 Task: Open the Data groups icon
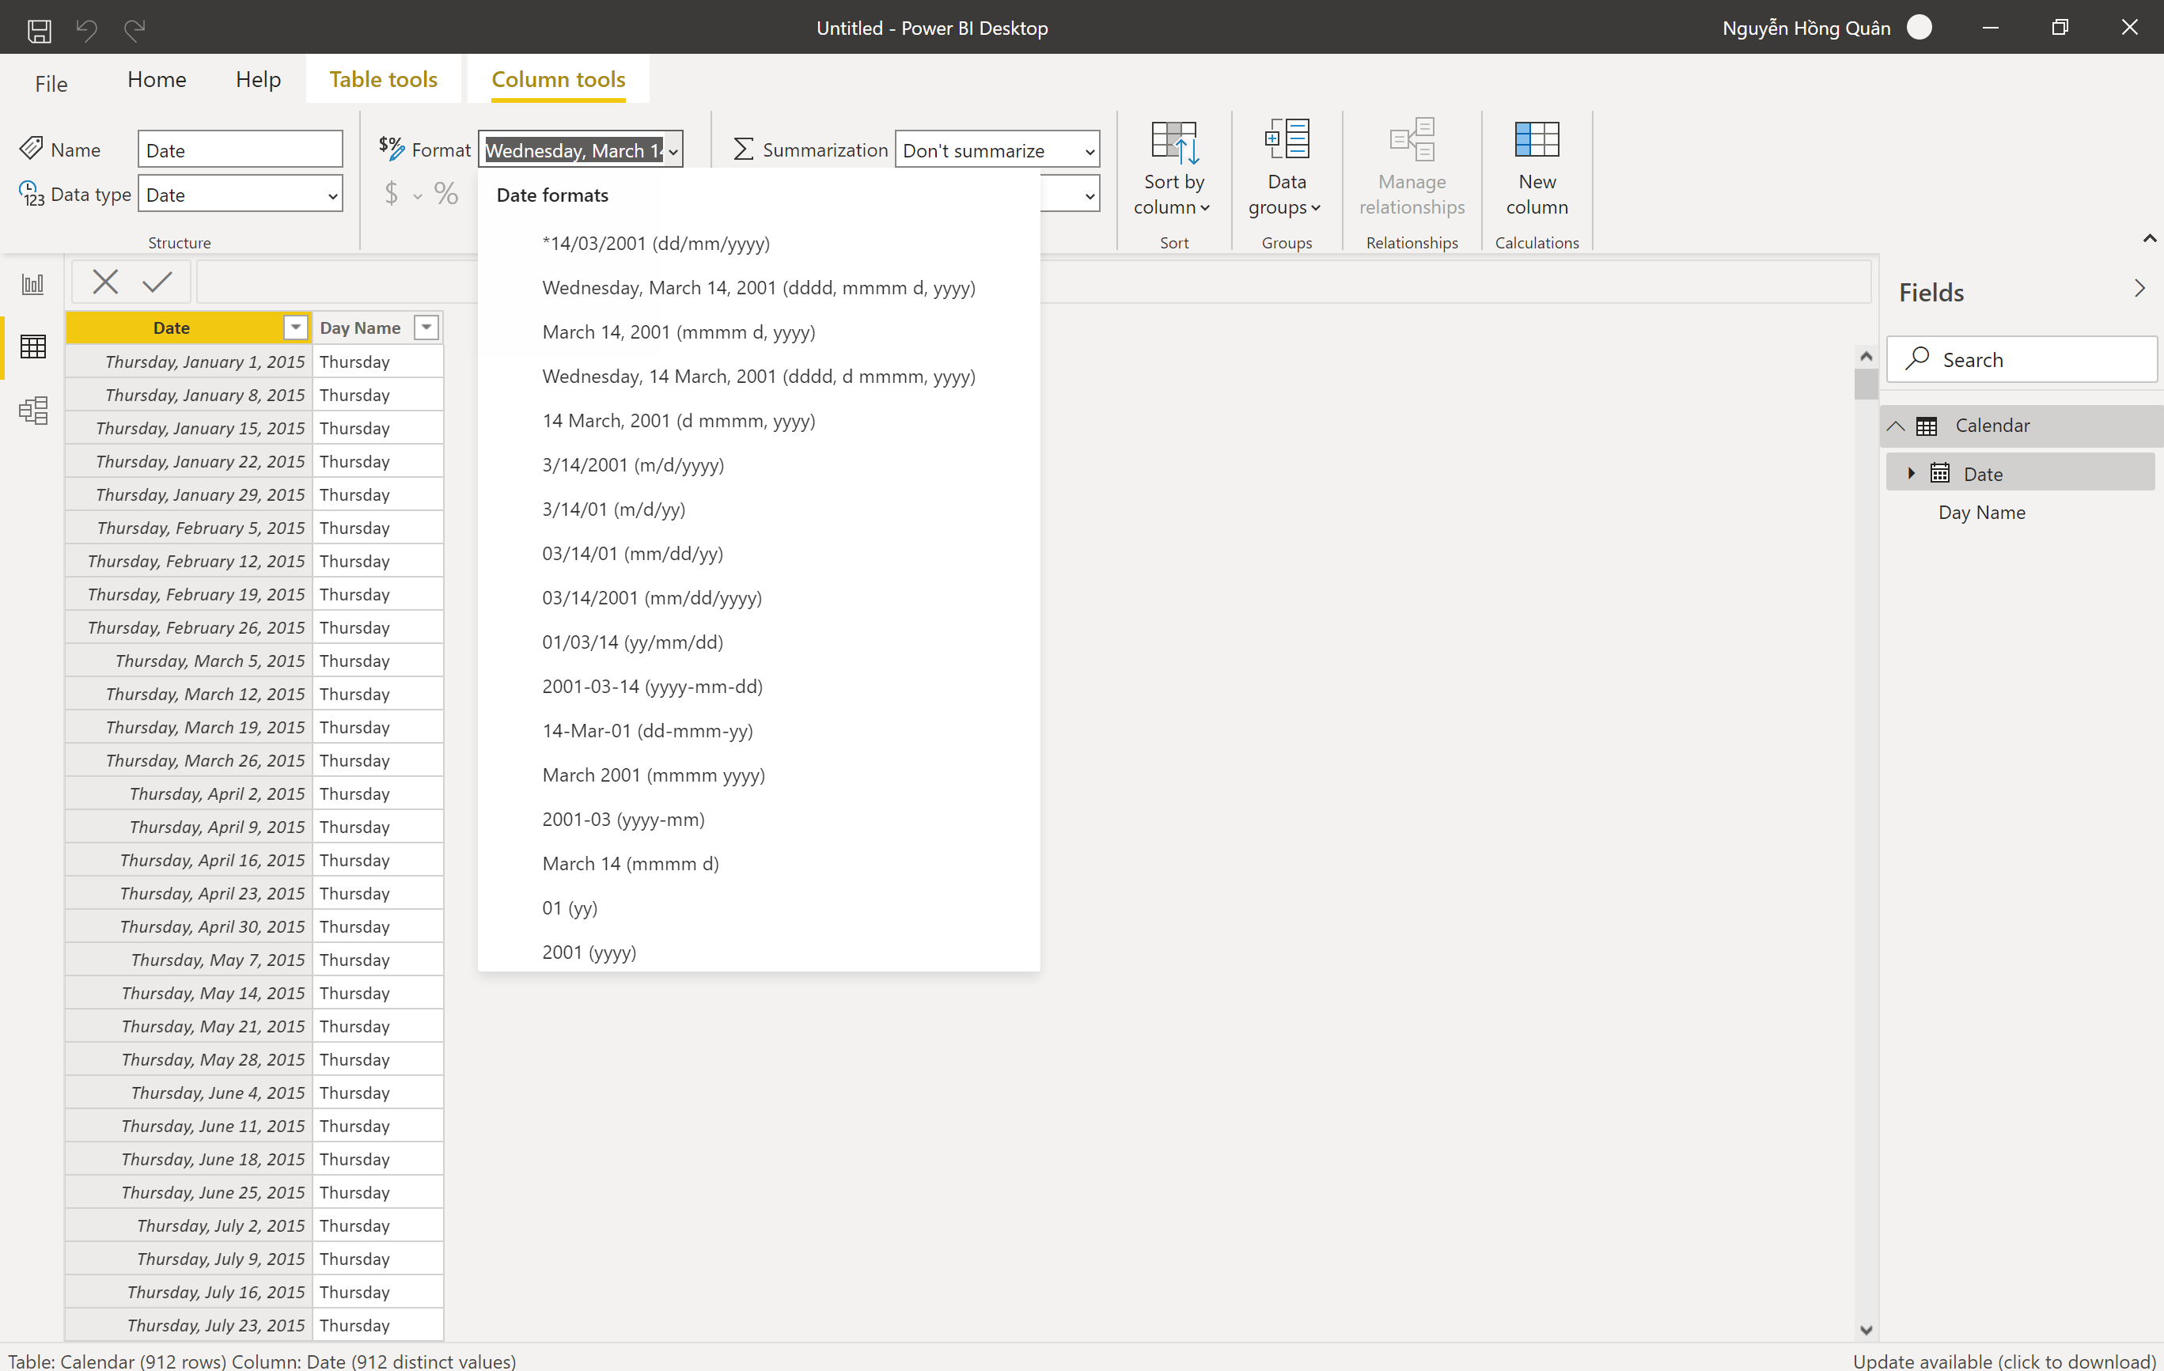1287,139
